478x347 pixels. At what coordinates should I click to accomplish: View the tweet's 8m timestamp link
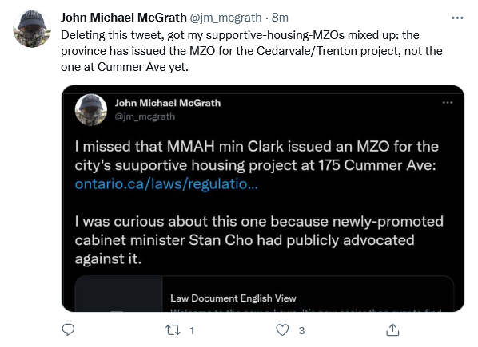pyautogui.click(x=280, y=18)
